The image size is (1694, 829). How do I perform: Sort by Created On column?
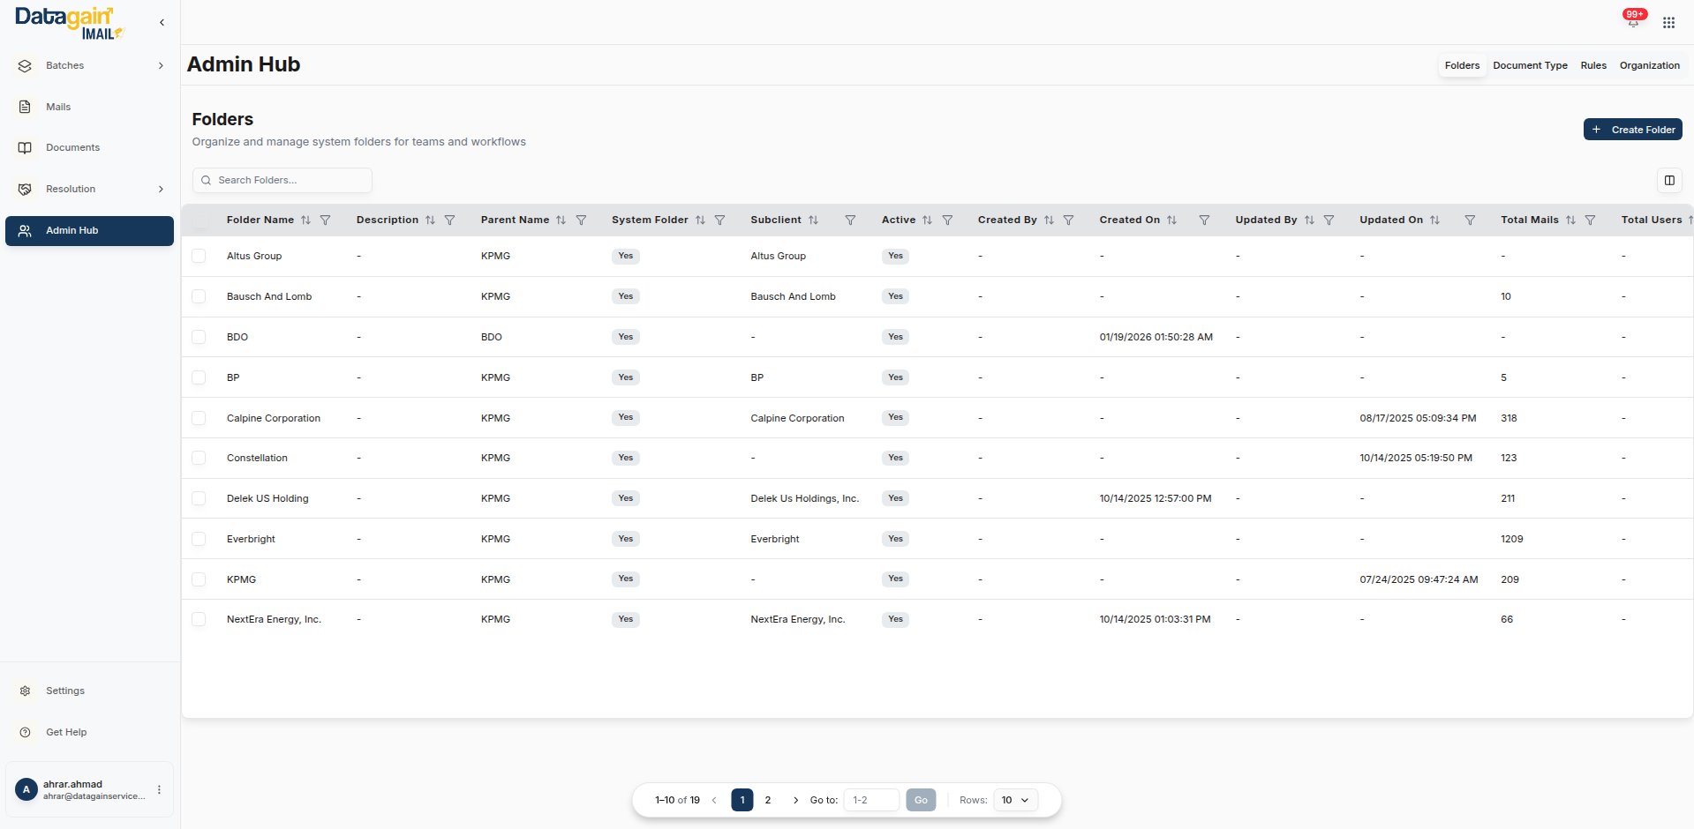[1171, 220]
